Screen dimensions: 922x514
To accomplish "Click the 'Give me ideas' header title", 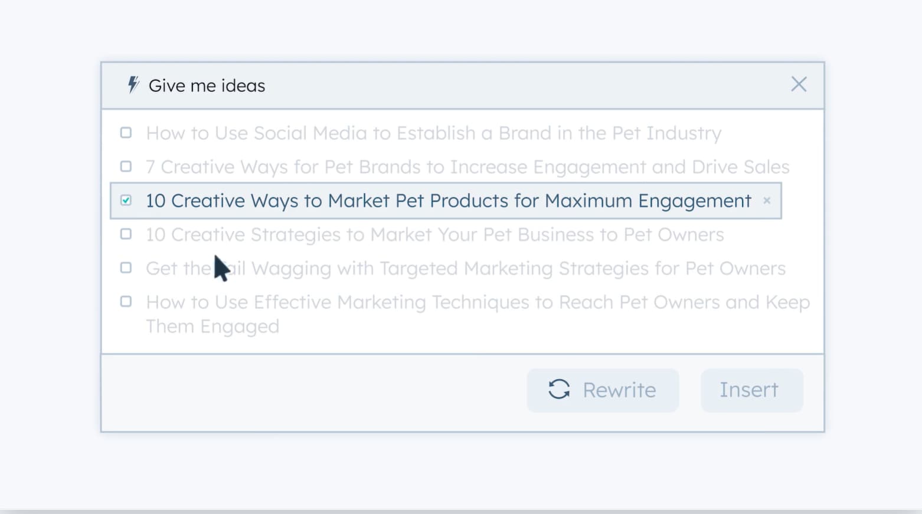I will [x=207, y=86].
